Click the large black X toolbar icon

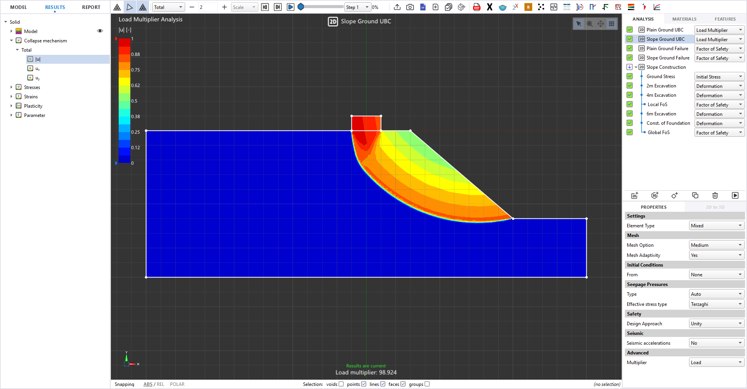tap(489, 7)
